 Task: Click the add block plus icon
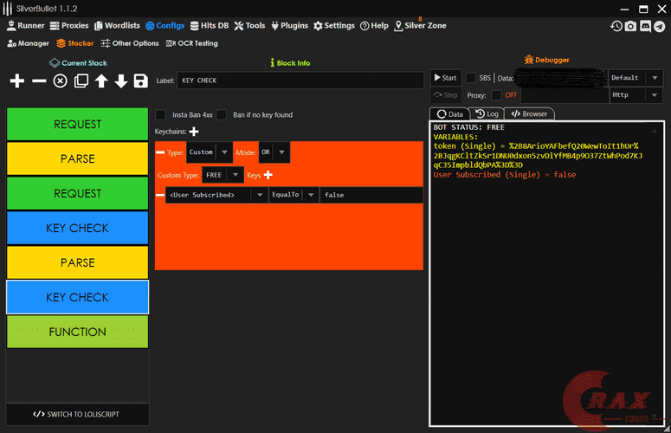[x=17, y=81]
